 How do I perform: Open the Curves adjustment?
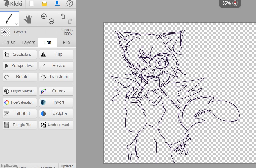click(x=56, y=91)
